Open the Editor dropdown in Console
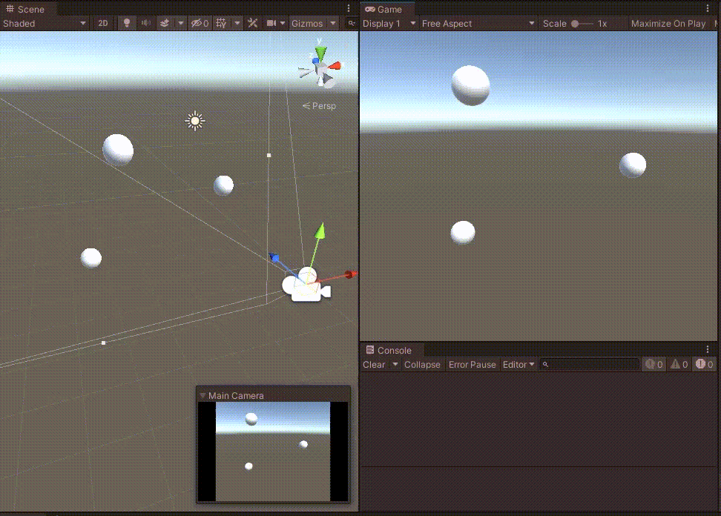721x516 pixels. [x=518, y=364]
